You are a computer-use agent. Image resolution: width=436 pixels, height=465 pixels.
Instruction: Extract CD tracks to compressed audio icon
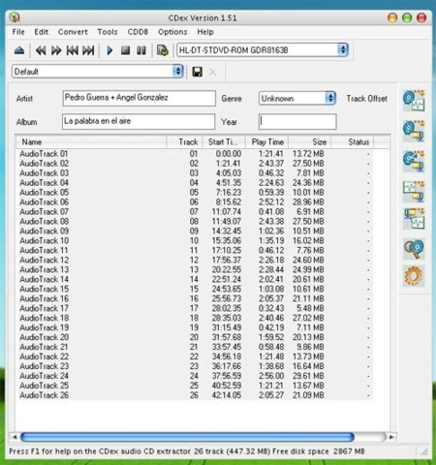point(414,131)
